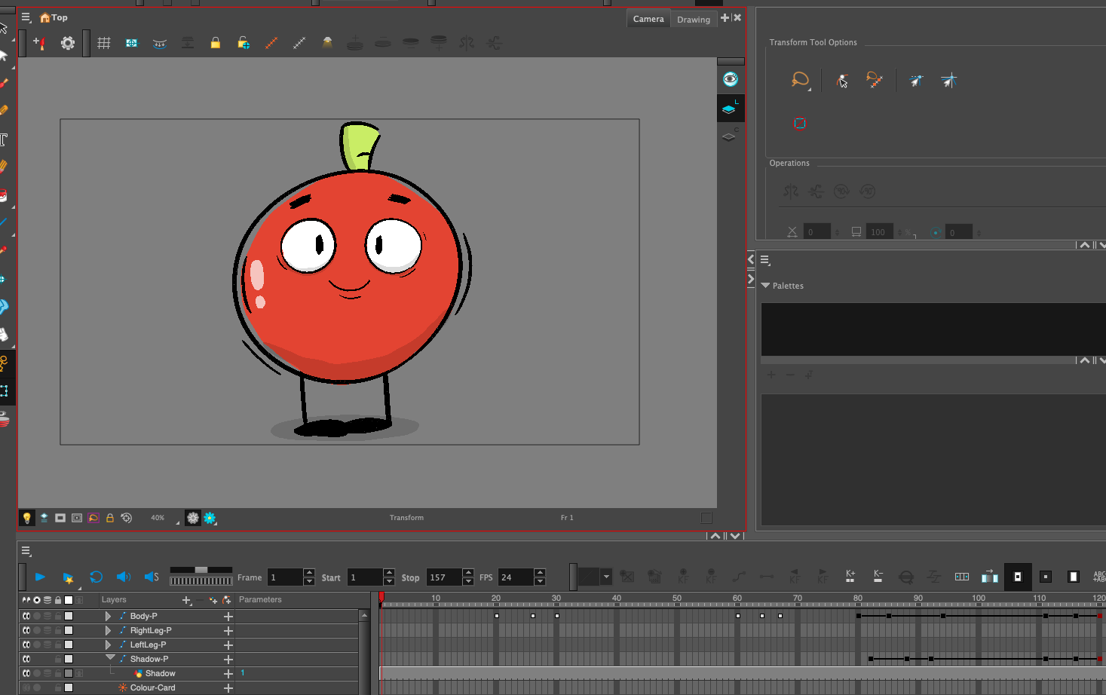Click the add brush preset icon
The width and height of the screenshot is (1106, 695).
click(x=40, y=43)
